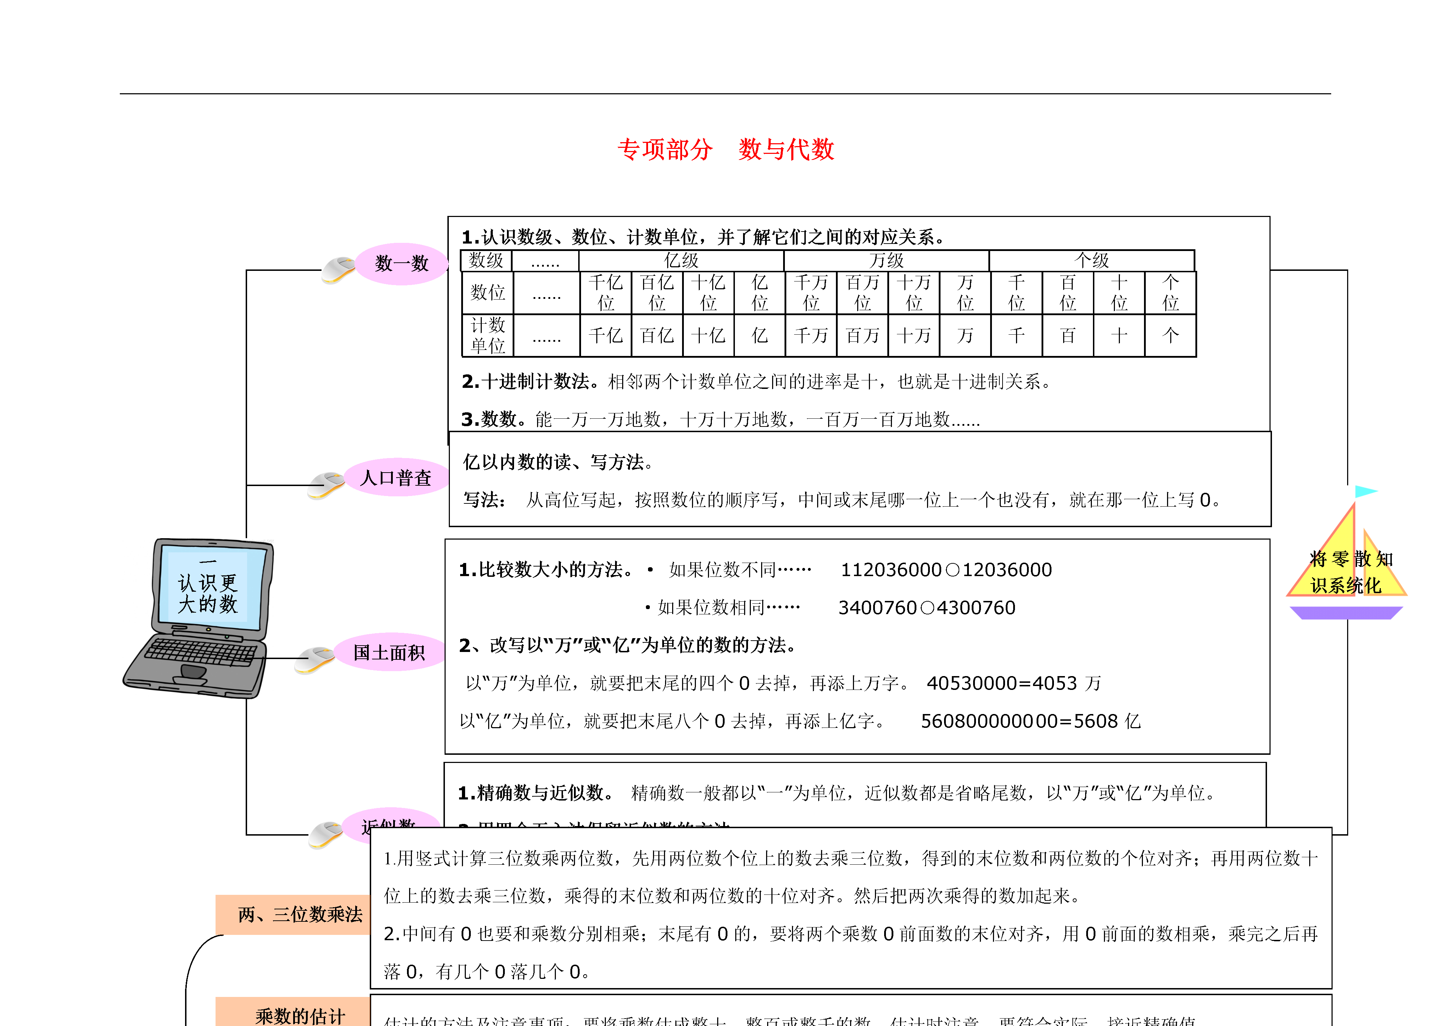1451x1026 pixels.
Task: Click 千亿 in the 计数单位 row
Action: coord(606,336)
